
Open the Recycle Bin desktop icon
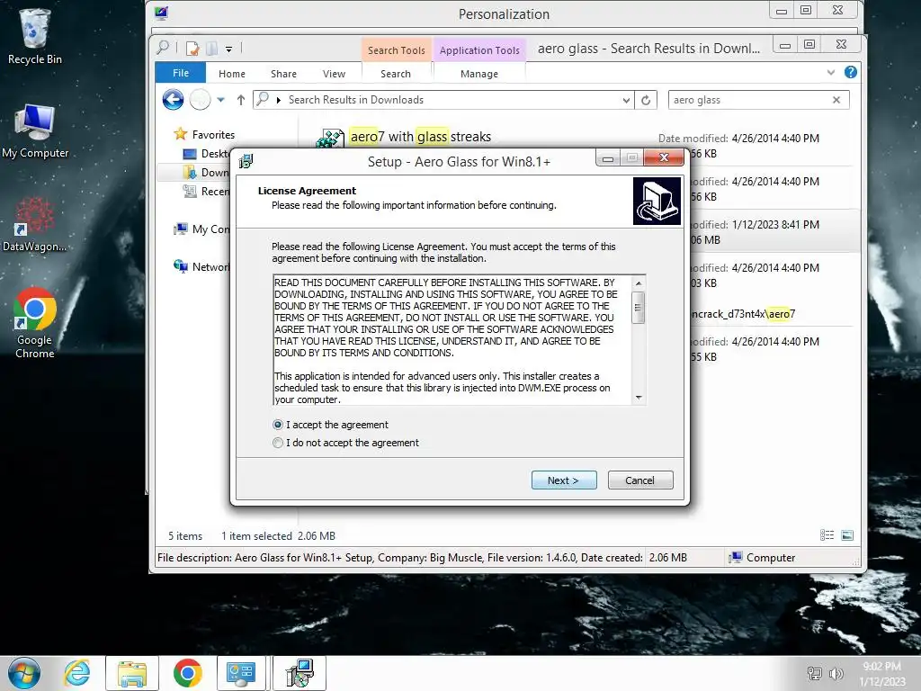point(34,36)
